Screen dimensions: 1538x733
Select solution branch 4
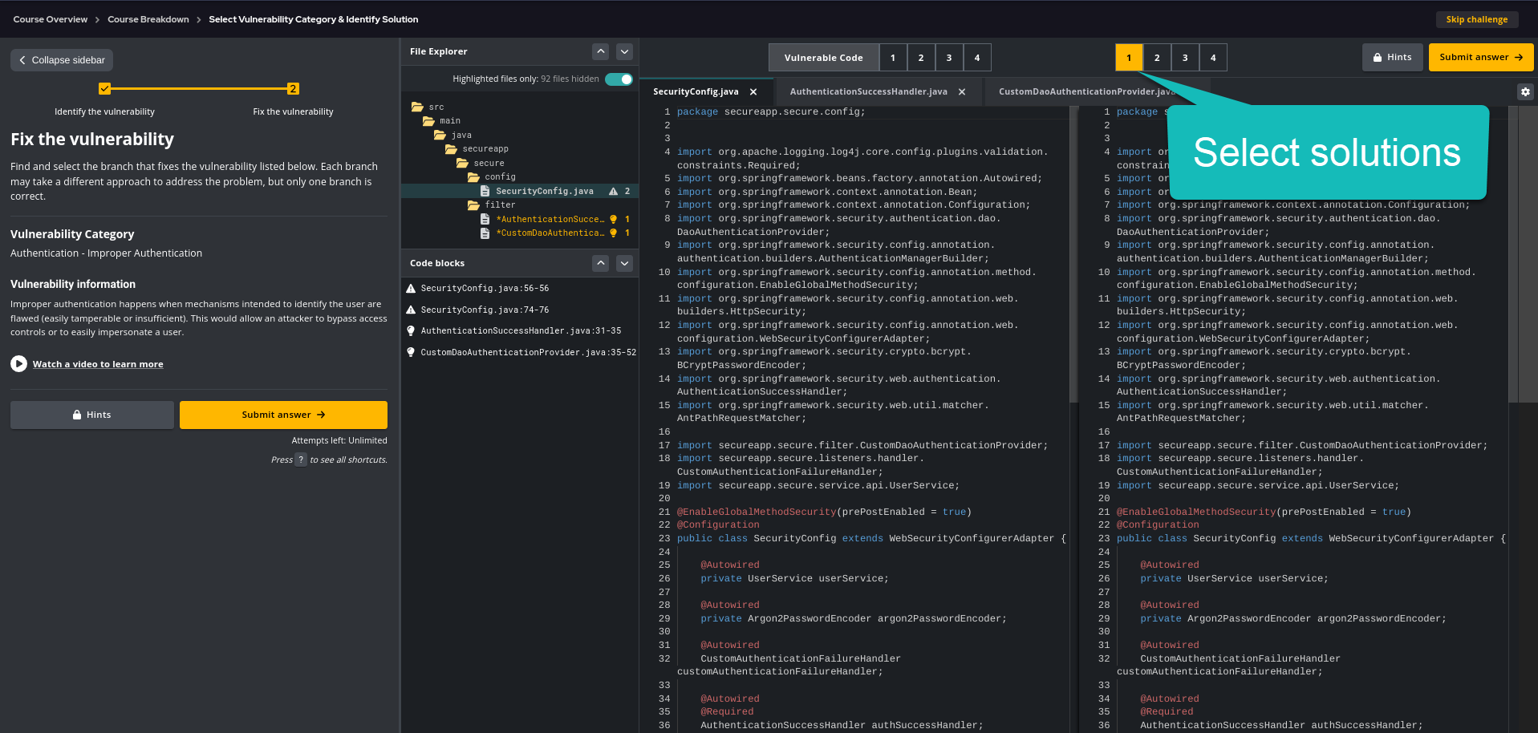[x=1212, y=58]
